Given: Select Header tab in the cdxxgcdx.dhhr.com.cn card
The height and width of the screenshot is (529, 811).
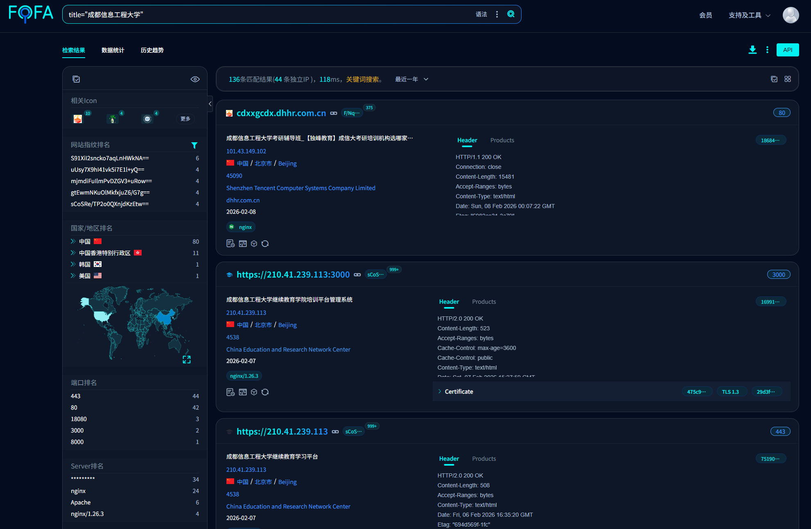Looking at the screenshot, I should coord(467,140).
